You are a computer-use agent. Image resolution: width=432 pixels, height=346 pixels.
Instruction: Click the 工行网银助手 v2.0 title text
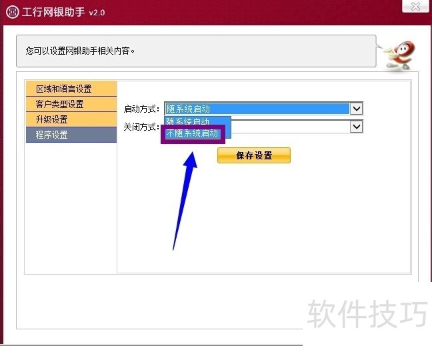click(63, 13)
